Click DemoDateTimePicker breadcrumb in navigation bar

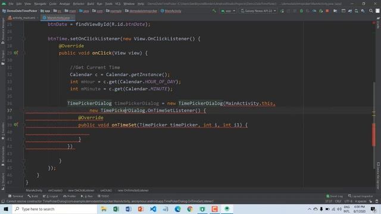coord(20,11)
